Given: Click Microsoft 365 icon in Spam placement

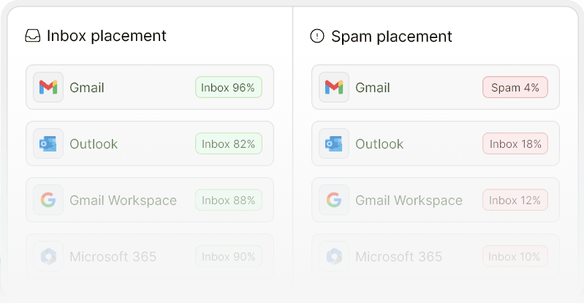Looking at the screenshot, I should pyautogui.click(x=334, y=256).
